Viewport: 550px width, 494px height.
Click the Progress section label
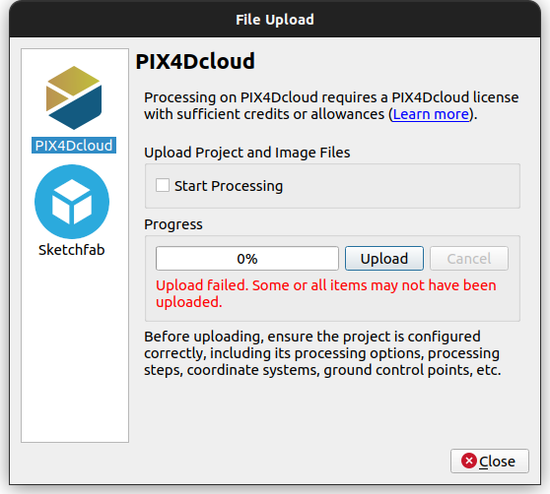(173, 224)
